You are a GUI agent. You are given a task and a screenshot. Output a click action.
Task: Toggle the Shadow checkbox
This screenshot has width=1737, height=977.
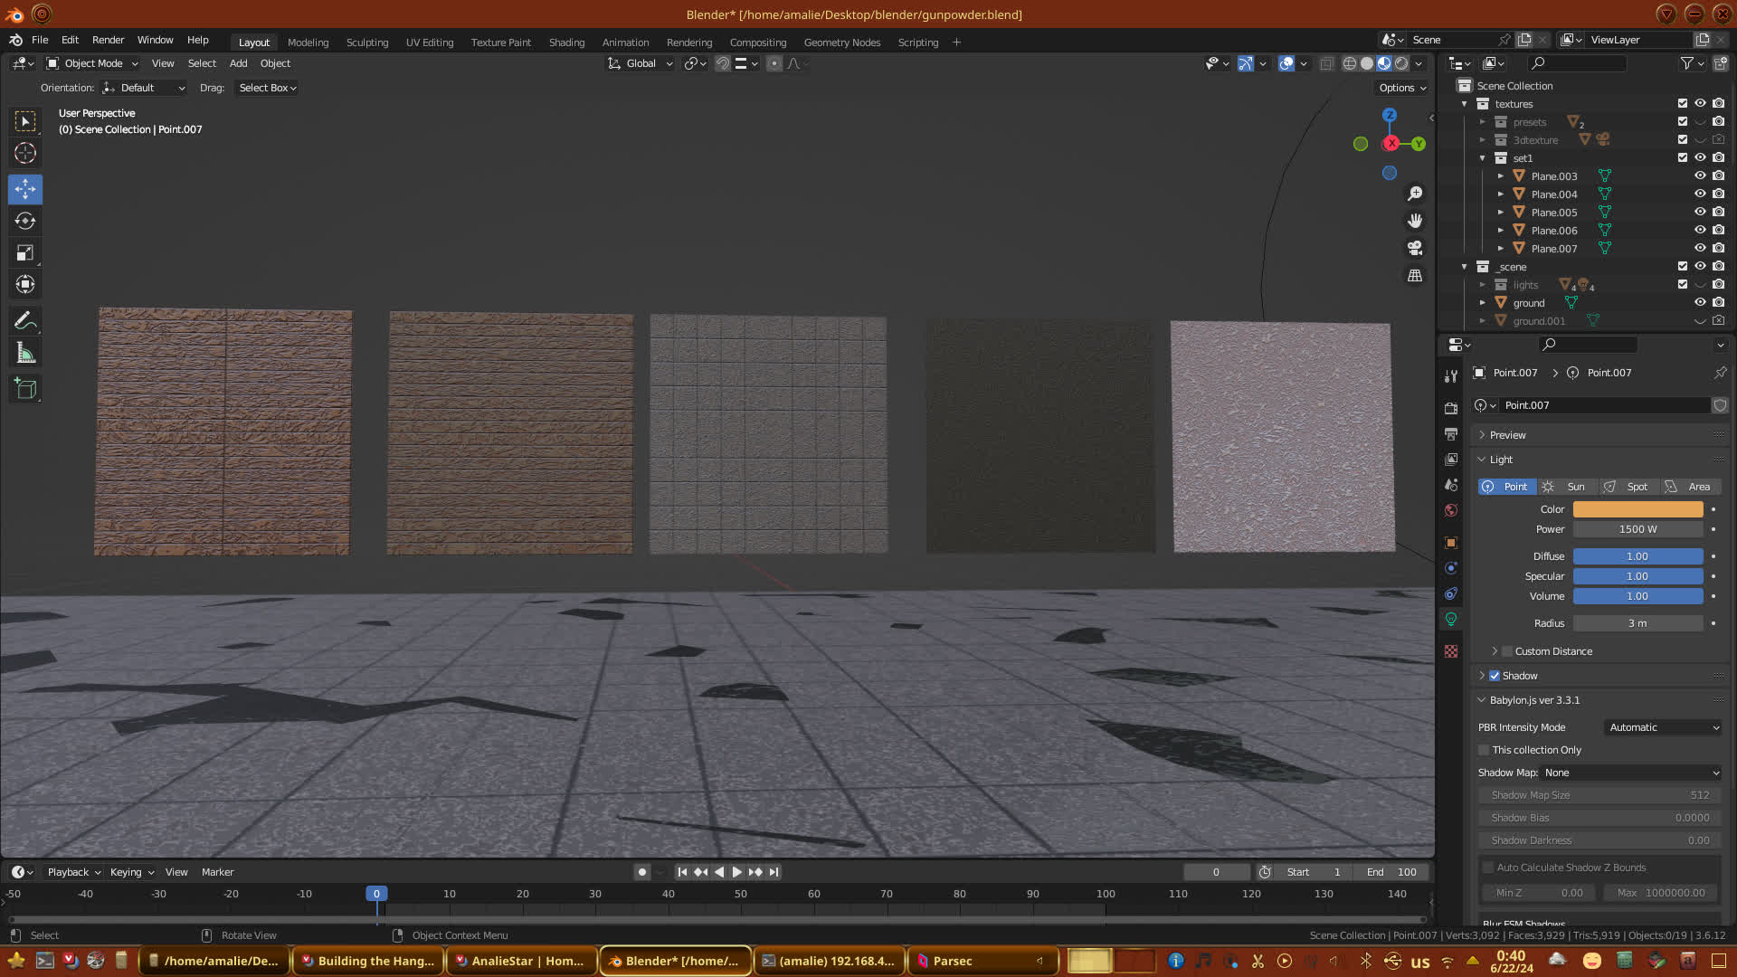point(1495,676)
